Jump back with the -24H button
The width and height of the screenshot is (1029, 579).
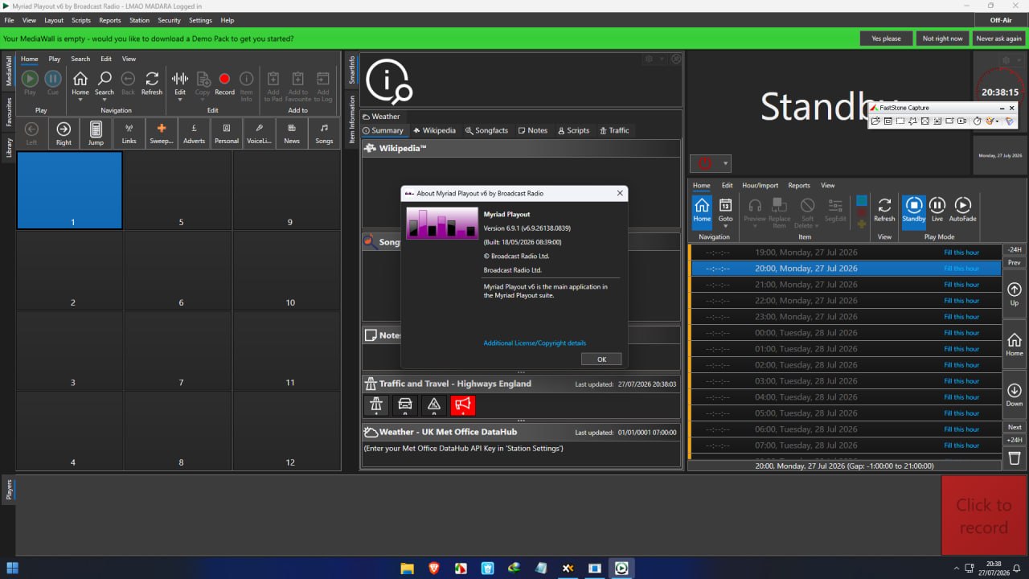pos(1015,250)
